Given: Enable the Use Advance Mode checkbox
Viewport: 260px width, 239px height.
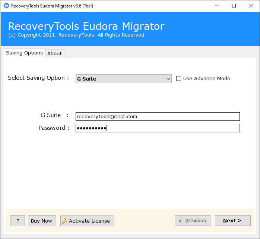Looking at the screenshot, I should 178,79.
